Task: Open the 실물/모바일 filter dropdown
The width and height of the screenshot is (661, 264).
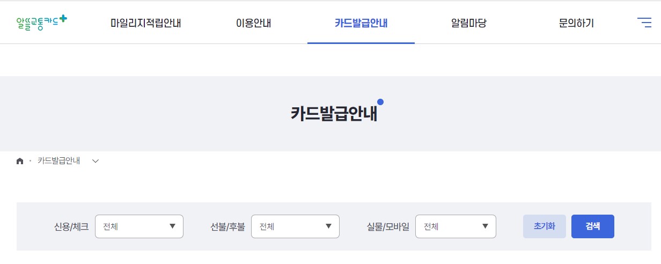Action: click(x=456, y=226)
